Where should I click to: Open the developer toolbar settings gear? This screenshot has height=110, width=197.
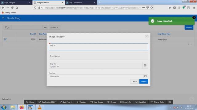click(x=170, y=102)
